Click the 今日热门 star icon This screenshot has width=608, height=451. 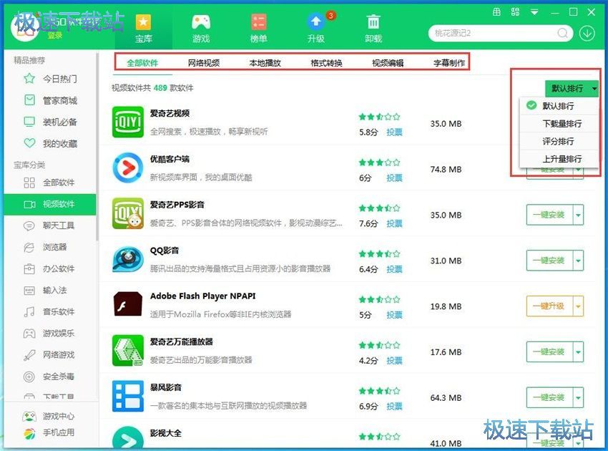(x=29, y=79)
